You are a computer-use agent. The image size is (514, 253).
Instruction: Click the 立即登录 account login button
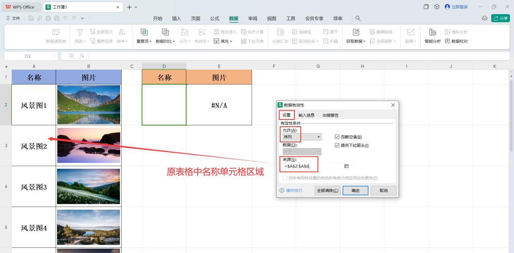pos(457,7)
